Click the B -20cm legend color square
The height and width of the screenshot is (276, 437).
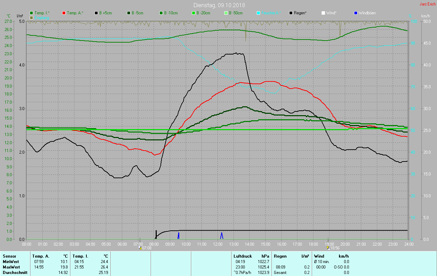pos(193,13)
